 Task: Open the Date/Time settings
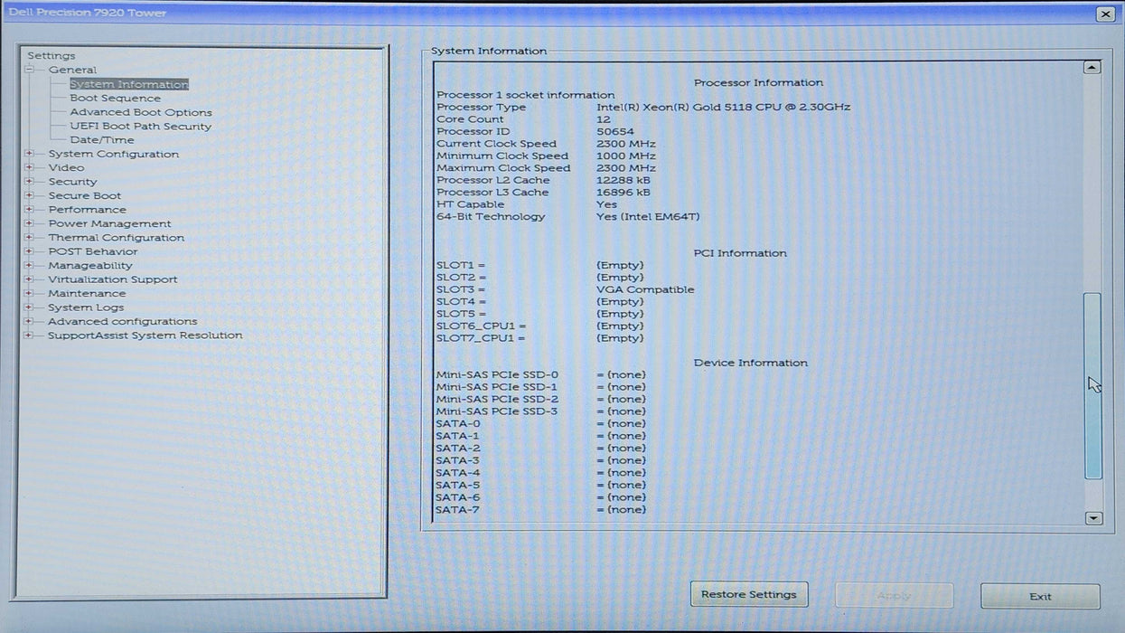coord(101,140)
